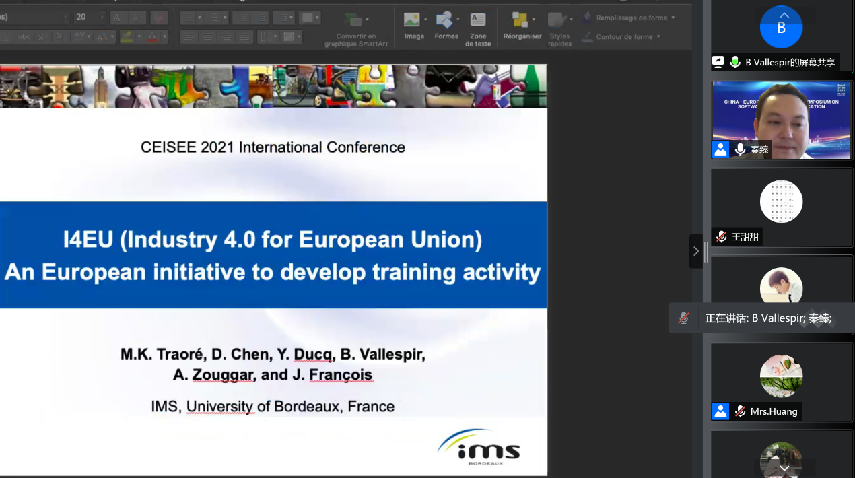Click the Styles rapides icon

tap(557, 20)
